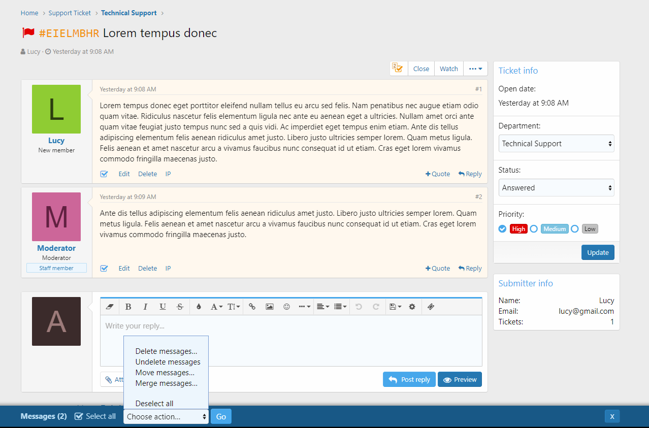The height and width of the screenshot is (428, 649).
Task: Click the insert link icon
Action: click(x=252, y=307)
